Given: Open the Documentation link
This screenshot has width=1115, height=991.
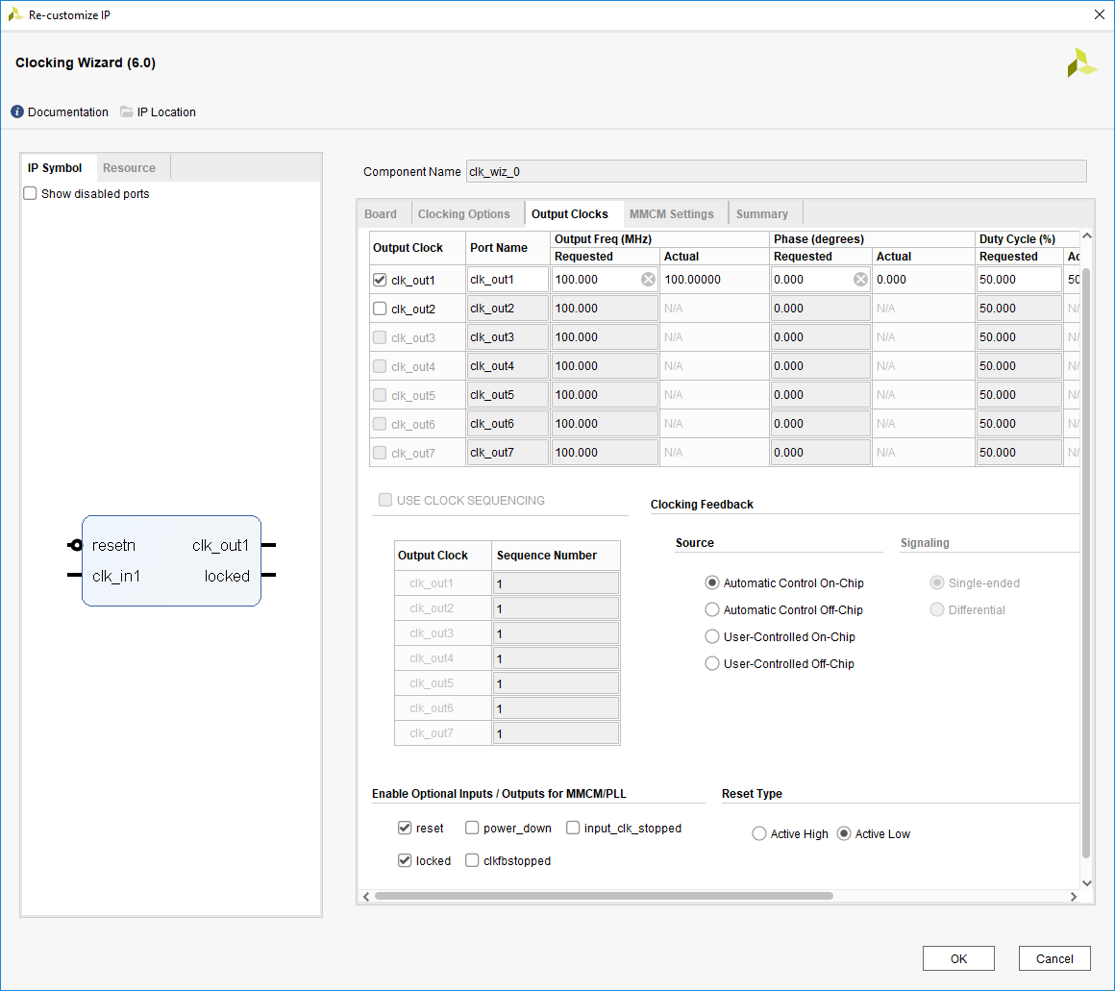Looking at the screenshot, I should (x=67, y=111).
